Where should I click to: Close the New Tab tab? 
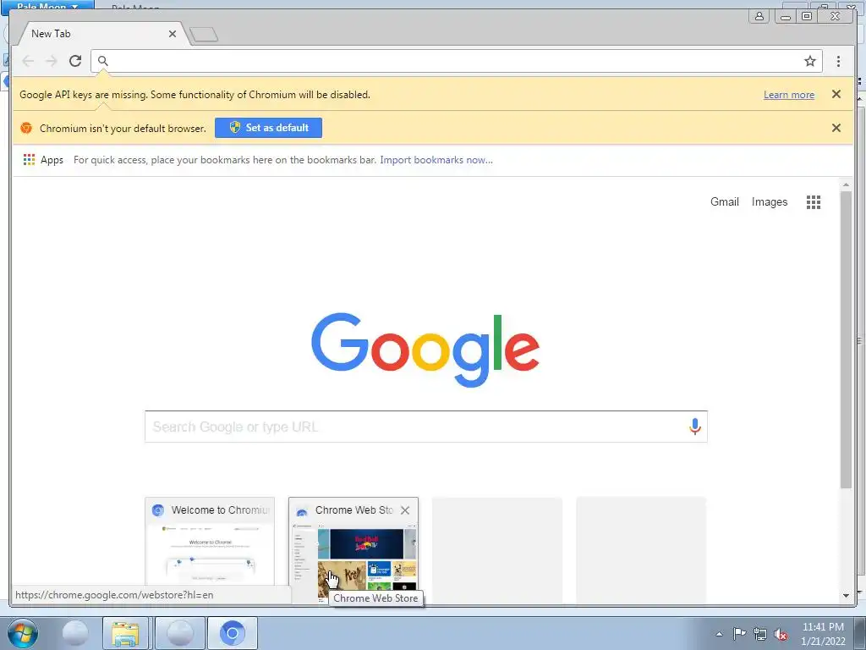173,34
